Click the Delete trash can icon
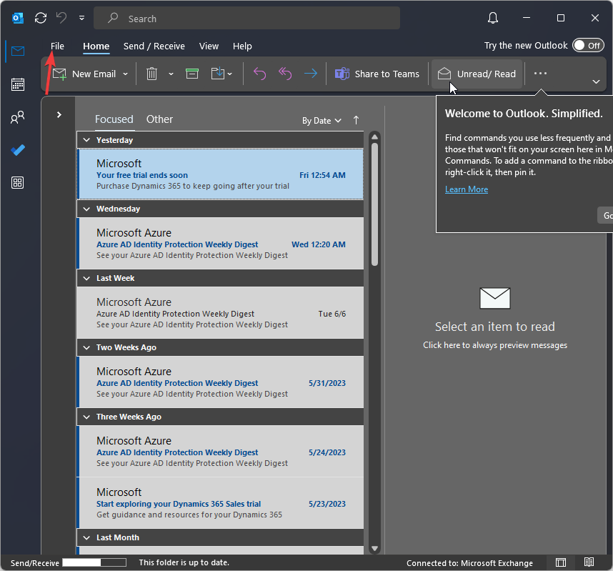The height and width of the screenshot is (571, 613). click(x=151, y=74)
